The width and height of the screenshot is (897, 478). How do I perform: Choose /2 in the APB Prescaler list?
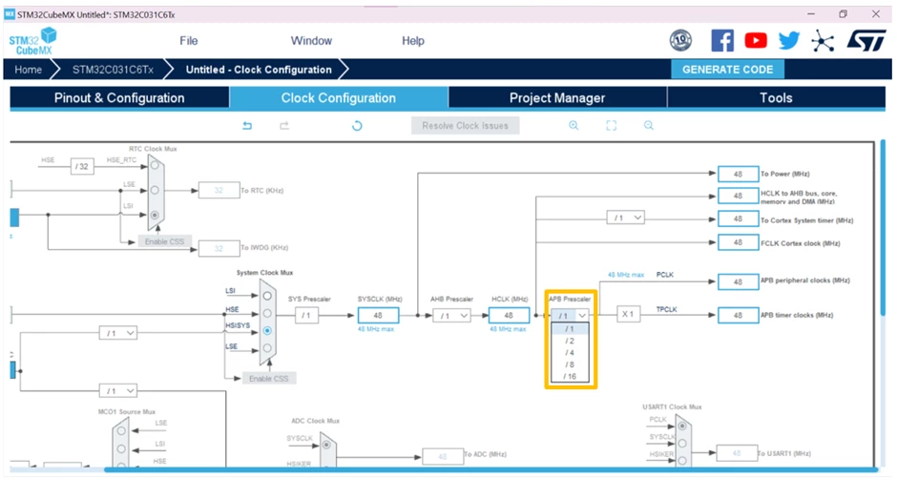point(570,341)
